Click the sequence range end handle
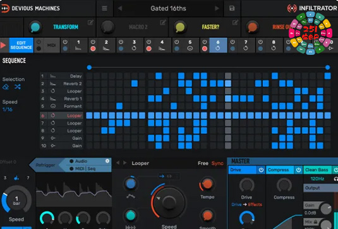 click(327, 68)
